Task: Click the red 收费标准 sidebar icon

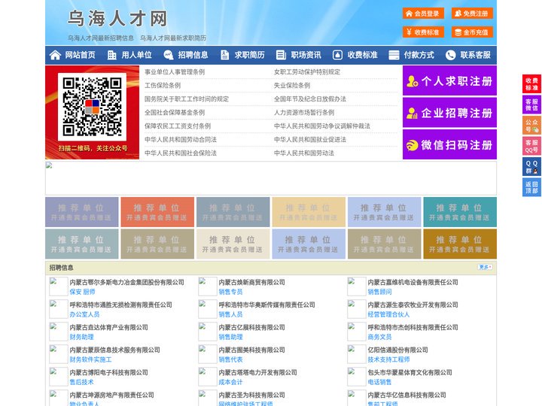Action: point(531,84)
